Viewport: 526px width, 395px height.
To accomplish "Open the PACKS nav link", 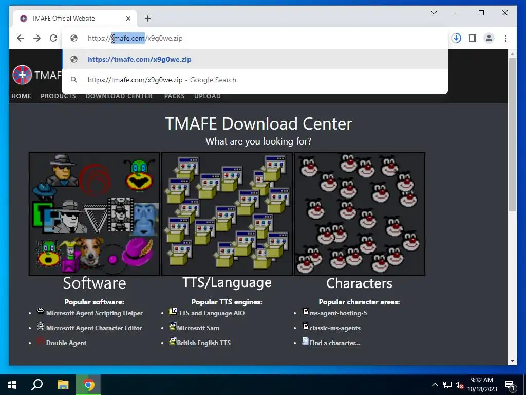I will (174, 96).
